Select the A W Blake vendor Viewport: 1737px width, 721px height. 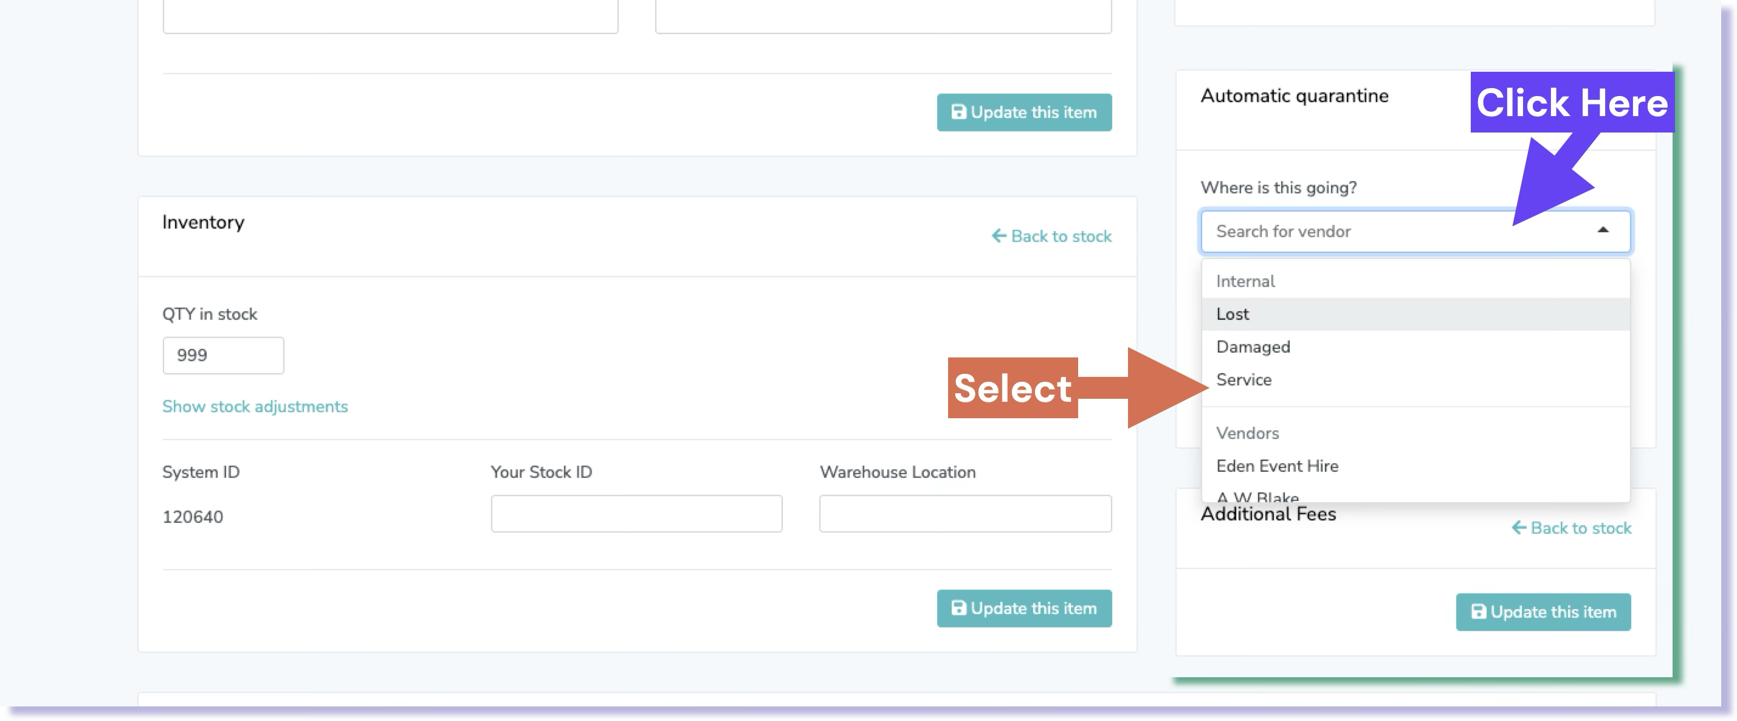1257,497
